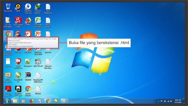Select the highlighted Chrome HTML document icon

pyautogui.click(x=8, y=34)
